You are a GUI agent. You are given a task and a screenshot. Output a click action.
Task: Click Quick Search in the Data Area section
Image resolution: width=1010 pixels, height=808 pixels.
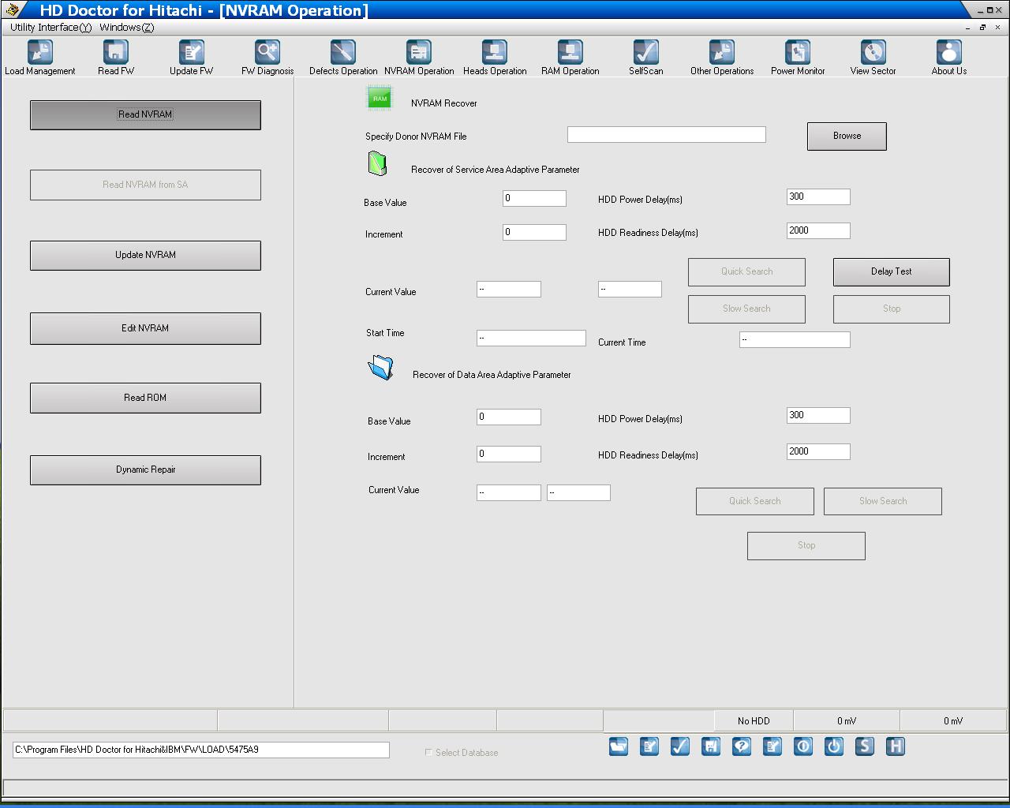tap(755, 501)
